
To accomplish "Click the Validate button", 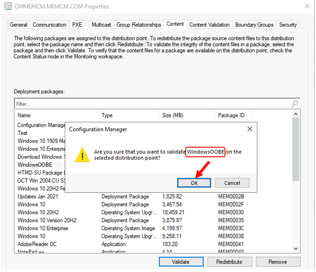I will pyautogui.click(x=181, y=262).
